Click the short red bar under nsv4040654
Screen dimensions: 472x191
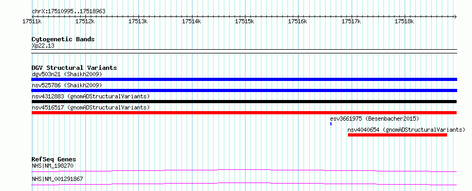coord(397,135)
